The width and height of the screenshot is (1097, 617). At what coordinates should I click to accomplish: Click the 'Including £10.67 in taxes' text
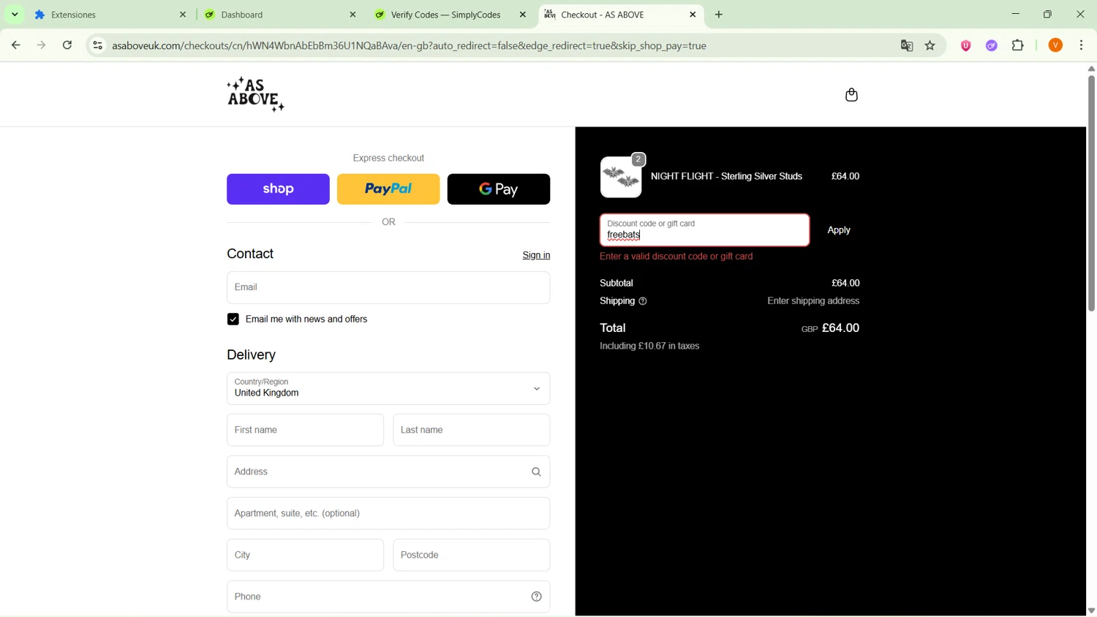[x=649, y=347]
